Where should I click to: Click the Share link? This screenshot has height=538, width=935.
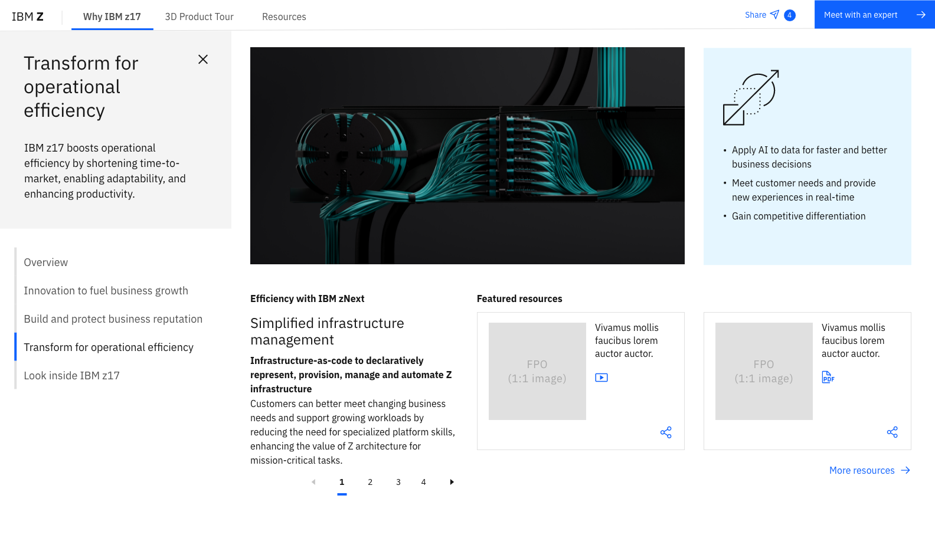[756, 15]
